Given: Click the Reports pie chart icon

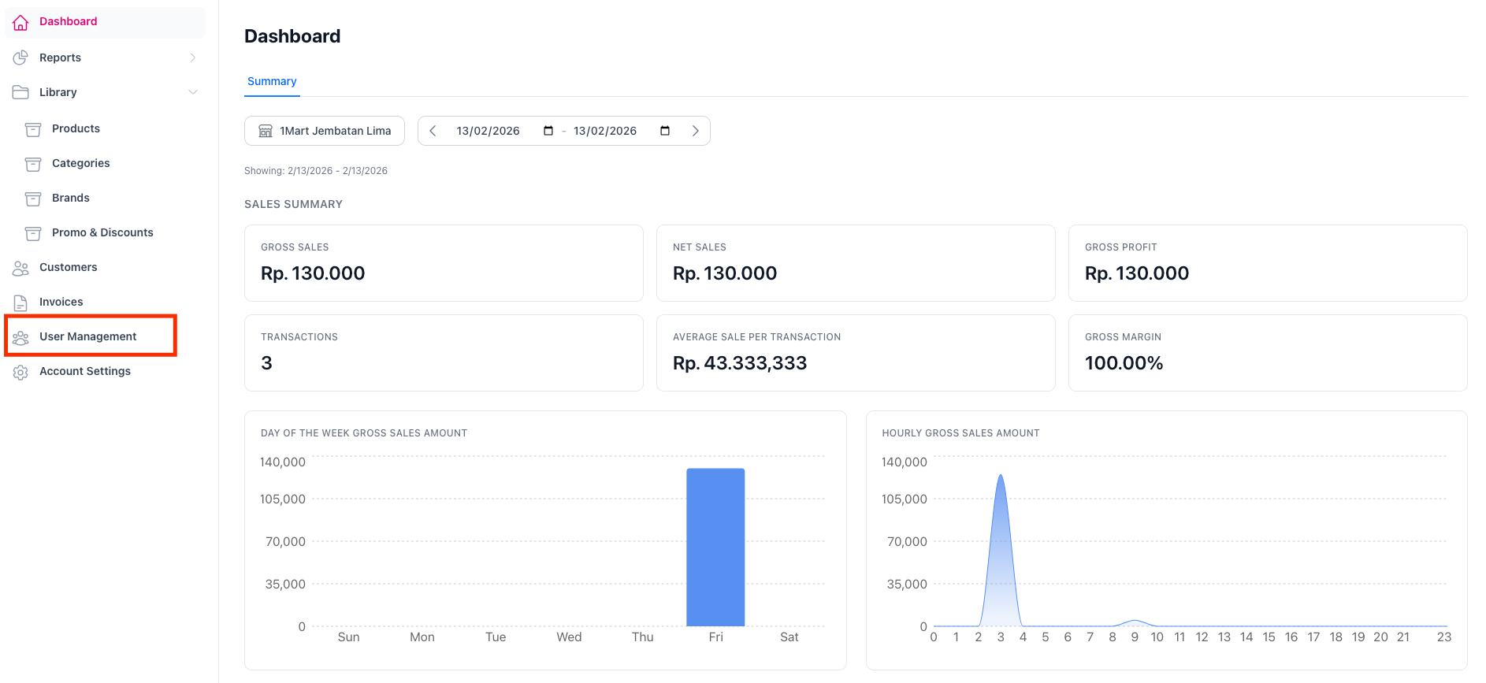Looking at the screenshot, I should (20, 58).
